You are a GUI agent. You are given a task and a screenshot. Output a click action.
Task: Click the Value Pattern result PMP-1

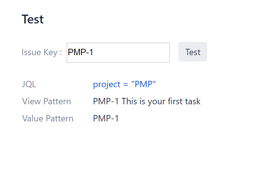coord(106,118)
